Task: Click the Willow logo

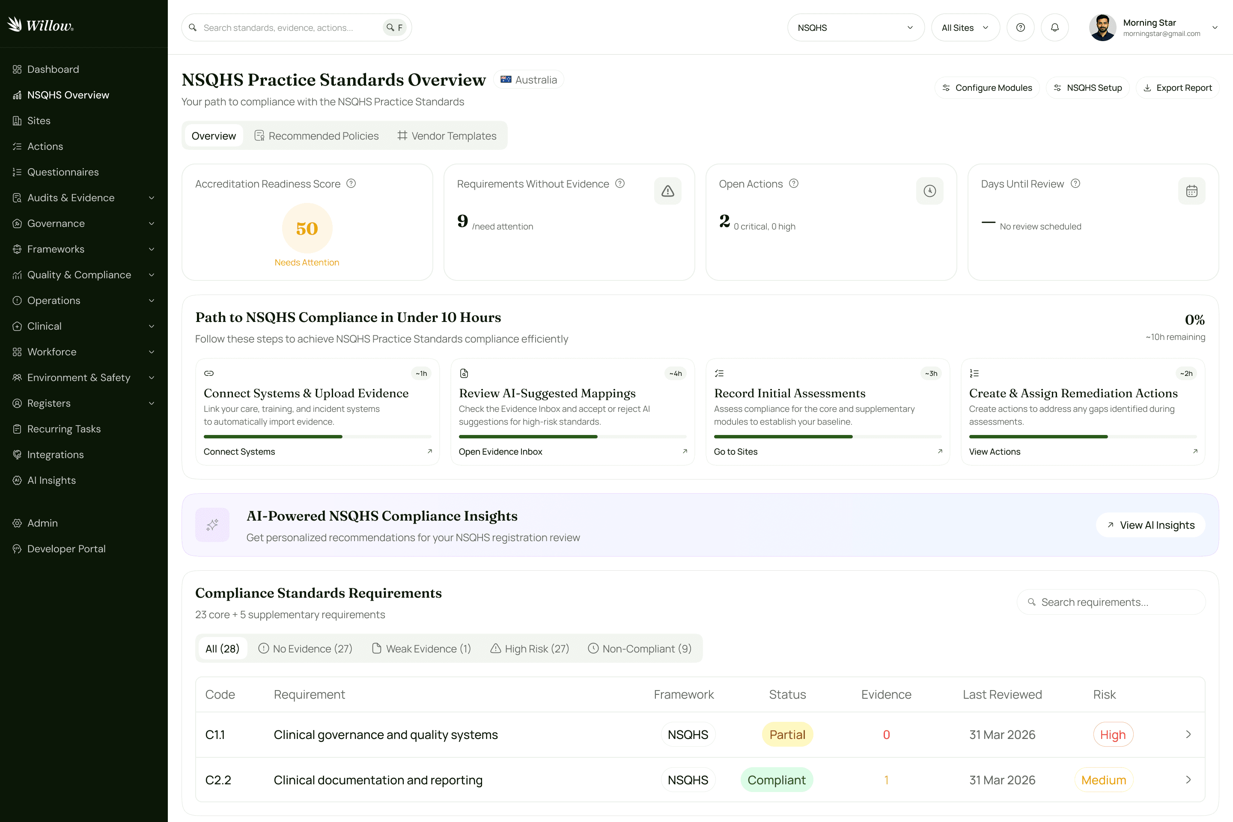Action: tap(41, 25)
